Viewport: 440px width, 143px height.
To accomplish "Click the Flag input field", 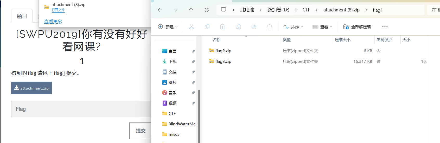I will (x=81, y=109).
